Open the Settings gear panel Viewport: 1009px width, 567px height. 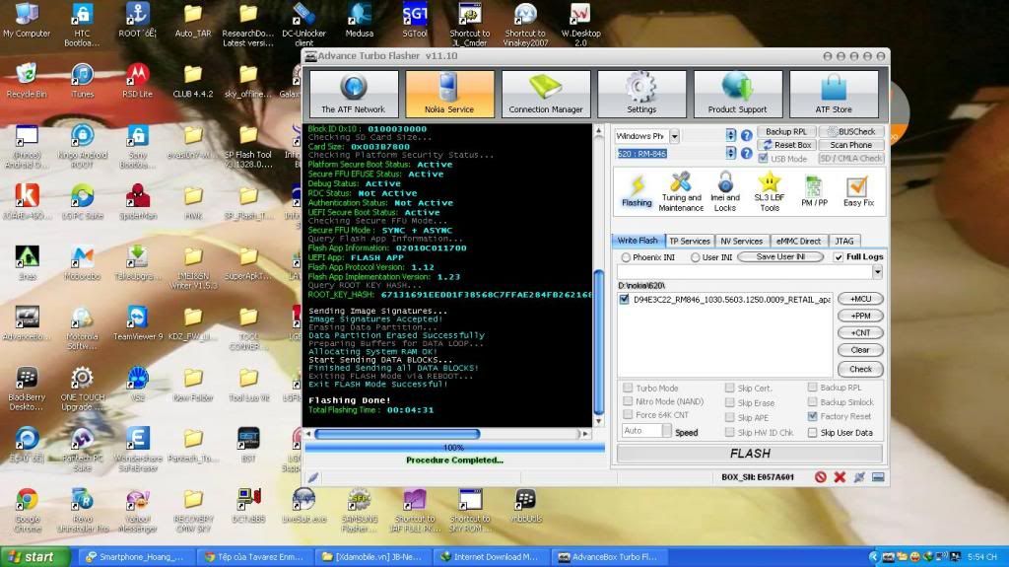pyautogui.click(x=640, y=94)
